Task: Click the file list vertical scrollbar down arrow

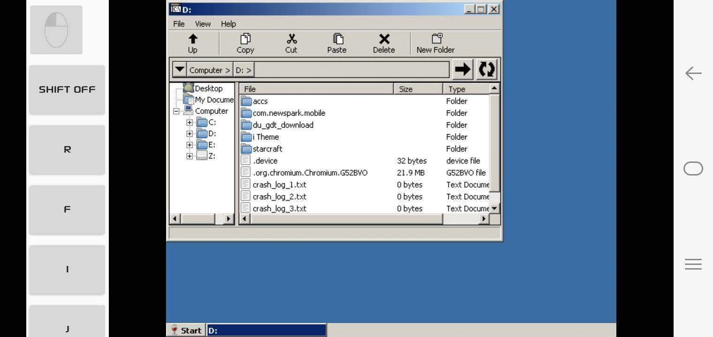Action: point(494,208)
